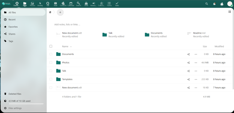Check the Templates folder checkbox
Screen dimensions: 234x113
tap(51, 79)
